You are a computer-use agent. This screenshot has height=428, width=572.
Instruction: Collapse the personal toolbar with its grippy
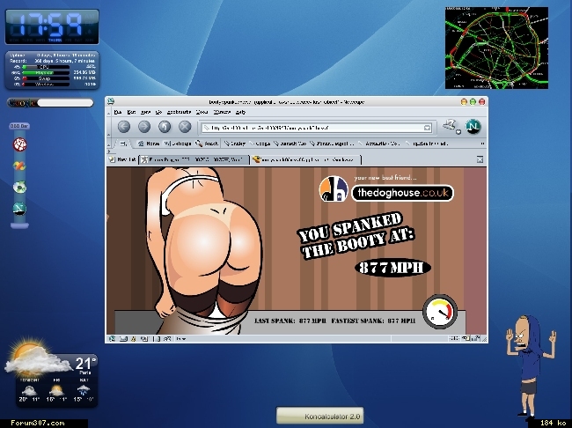108,144
